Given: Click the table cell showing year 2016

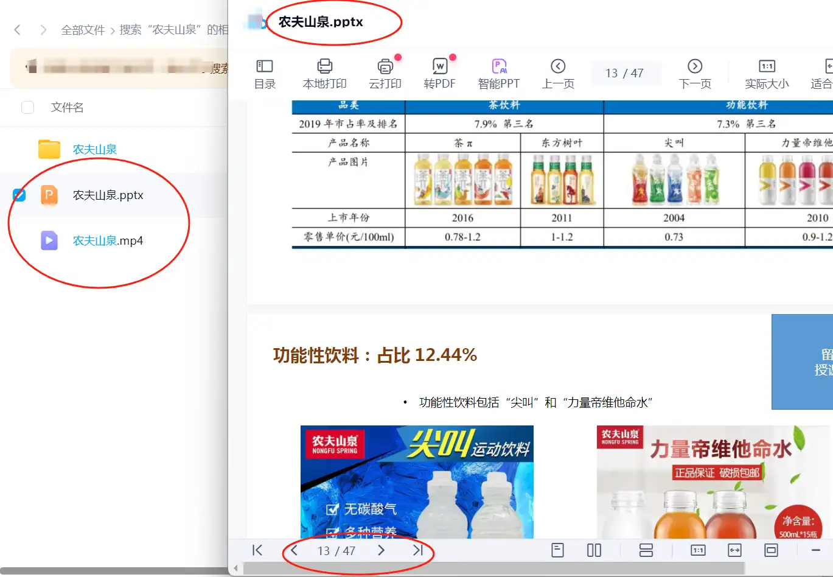Looking at the screenshot, I should (462, 218).
